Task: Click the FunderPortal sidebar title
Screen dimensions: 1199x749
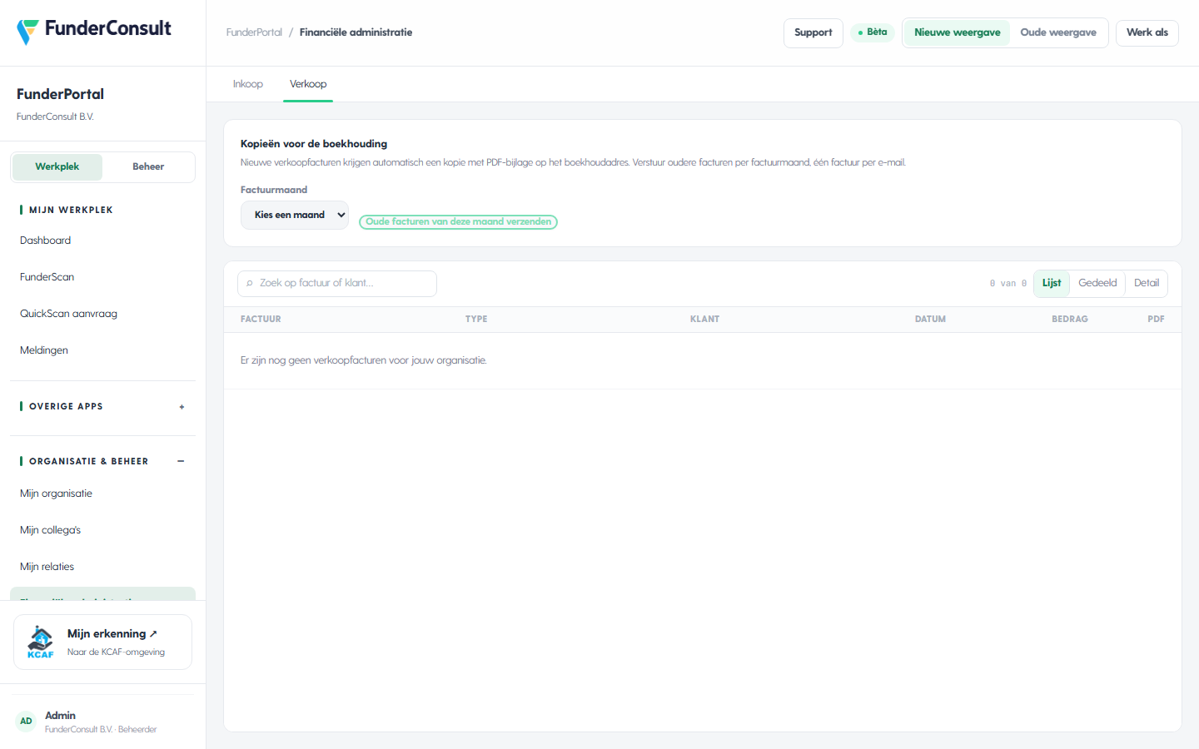Action: tap(60, 94)
